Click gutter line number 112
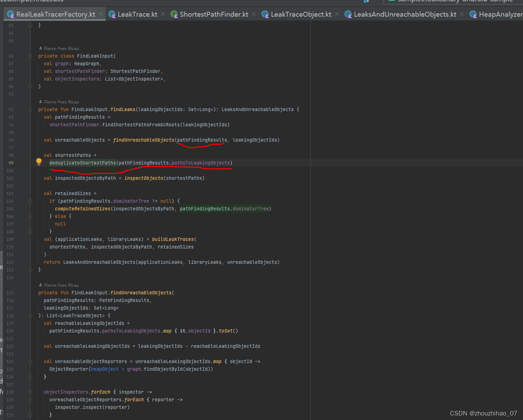This screenshot has height=420, width=523. 10,262
